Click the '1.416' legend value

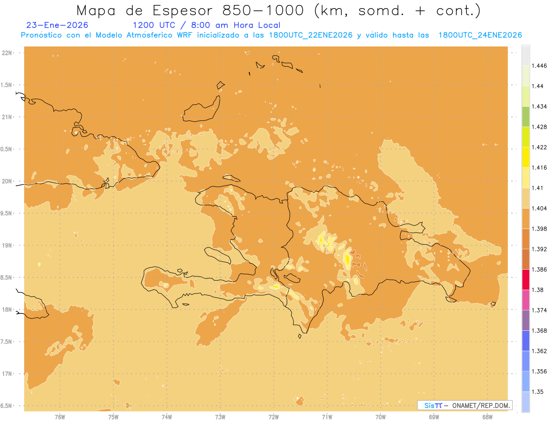pos(539,167)
